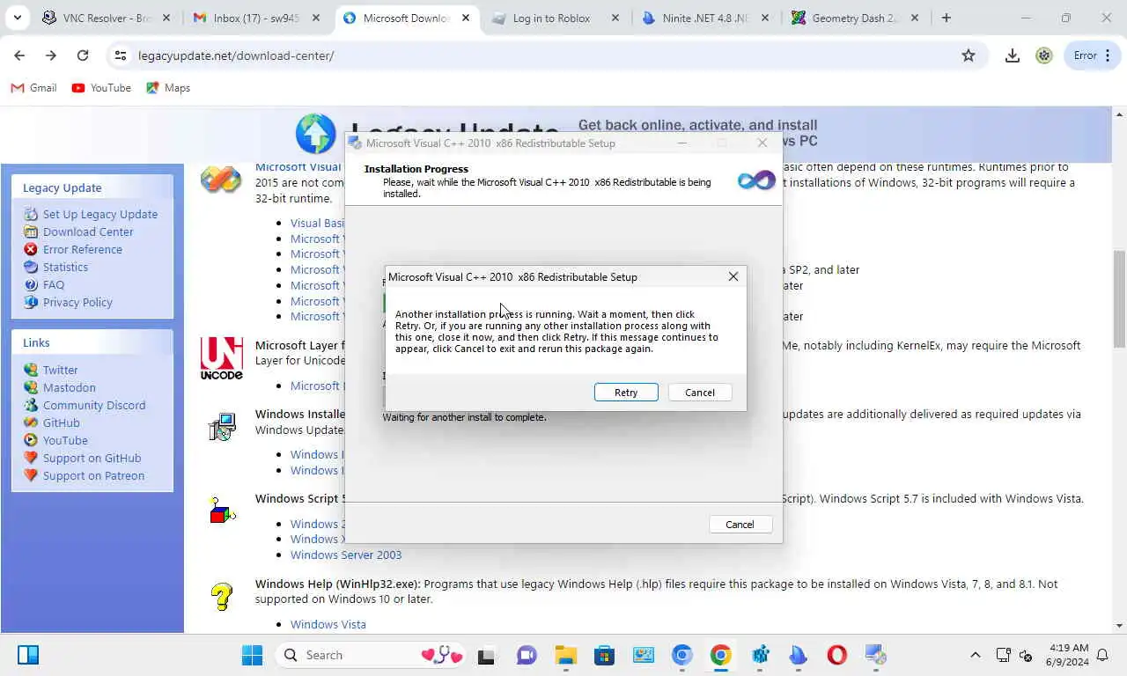Open File Explorer from the taskbar
1127x676 pixels.
tap(565, 655)
